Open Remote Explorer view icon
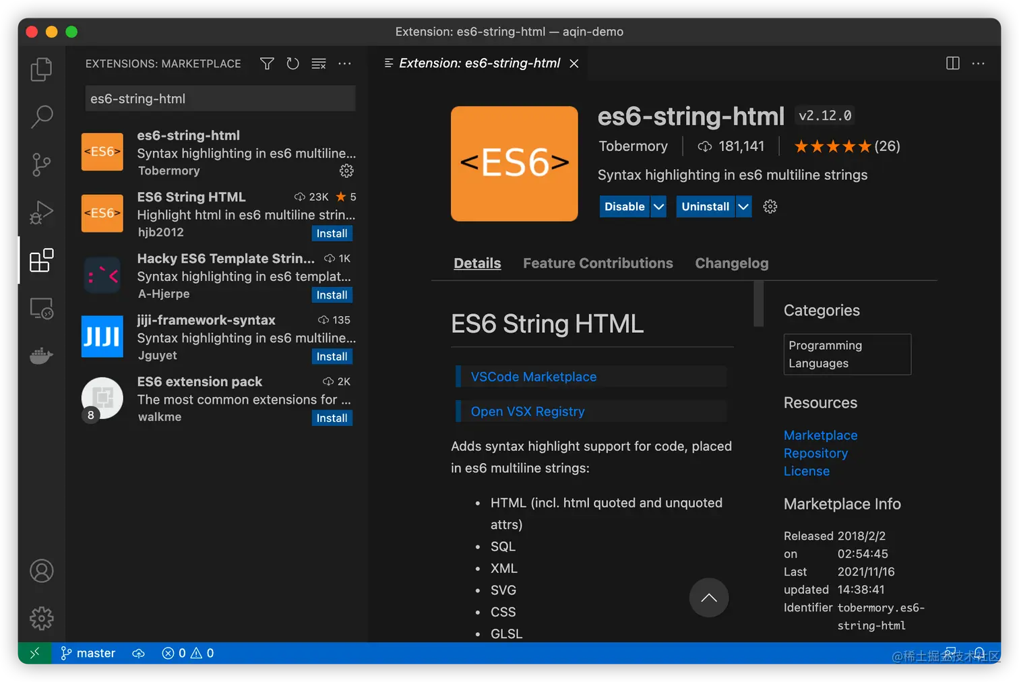 click(41, 309)
